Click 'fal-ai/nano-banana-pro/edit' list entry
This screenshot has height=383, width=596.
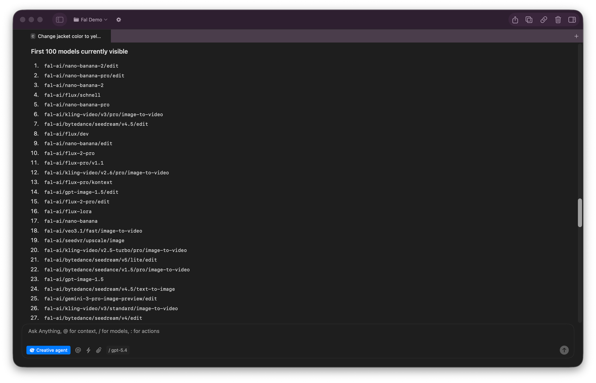84,76
